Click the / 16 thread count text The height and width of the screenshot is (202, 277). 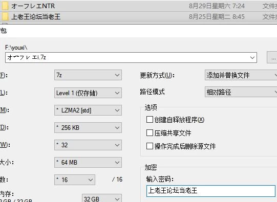point(117,179)
